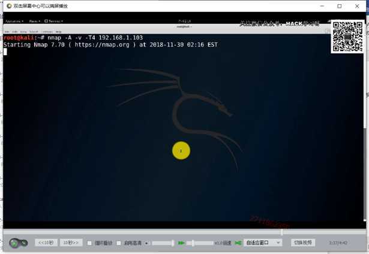369x254 pixels.
Task: Click the volume slider track
Action: pyautogui.click(x=163, y=243)
